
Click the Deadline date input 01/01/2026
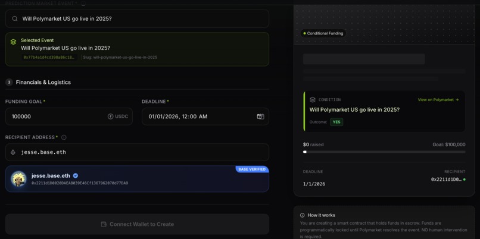tap(205, 117)
